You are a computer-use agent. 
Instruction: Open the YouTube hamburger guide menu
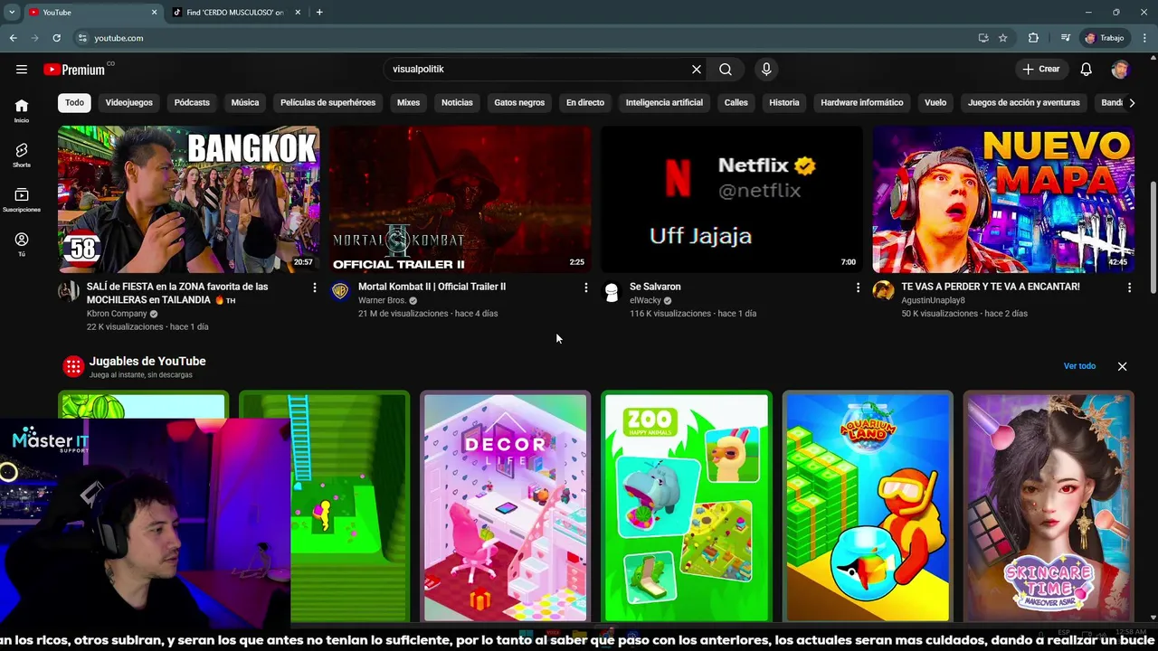tap(22, 69)
